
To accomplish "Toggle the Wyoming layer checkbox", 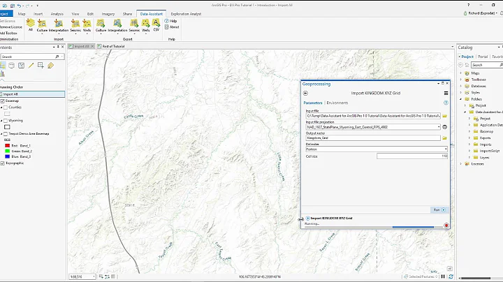I will (x=6, y=121).
